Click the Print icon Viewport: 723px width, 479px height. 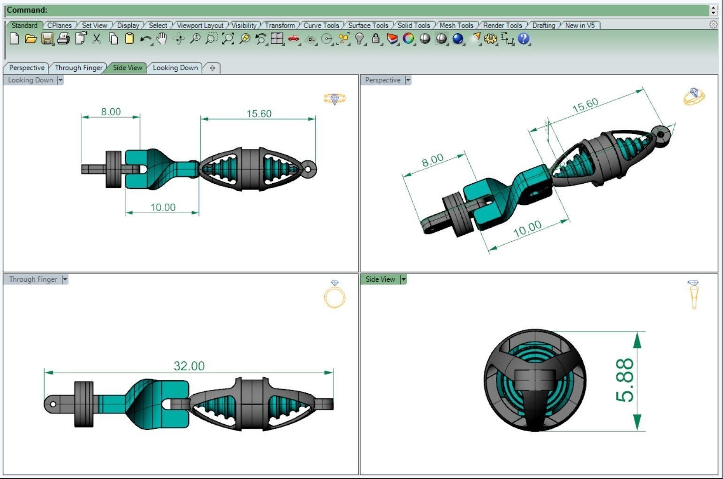pos(63,39)
